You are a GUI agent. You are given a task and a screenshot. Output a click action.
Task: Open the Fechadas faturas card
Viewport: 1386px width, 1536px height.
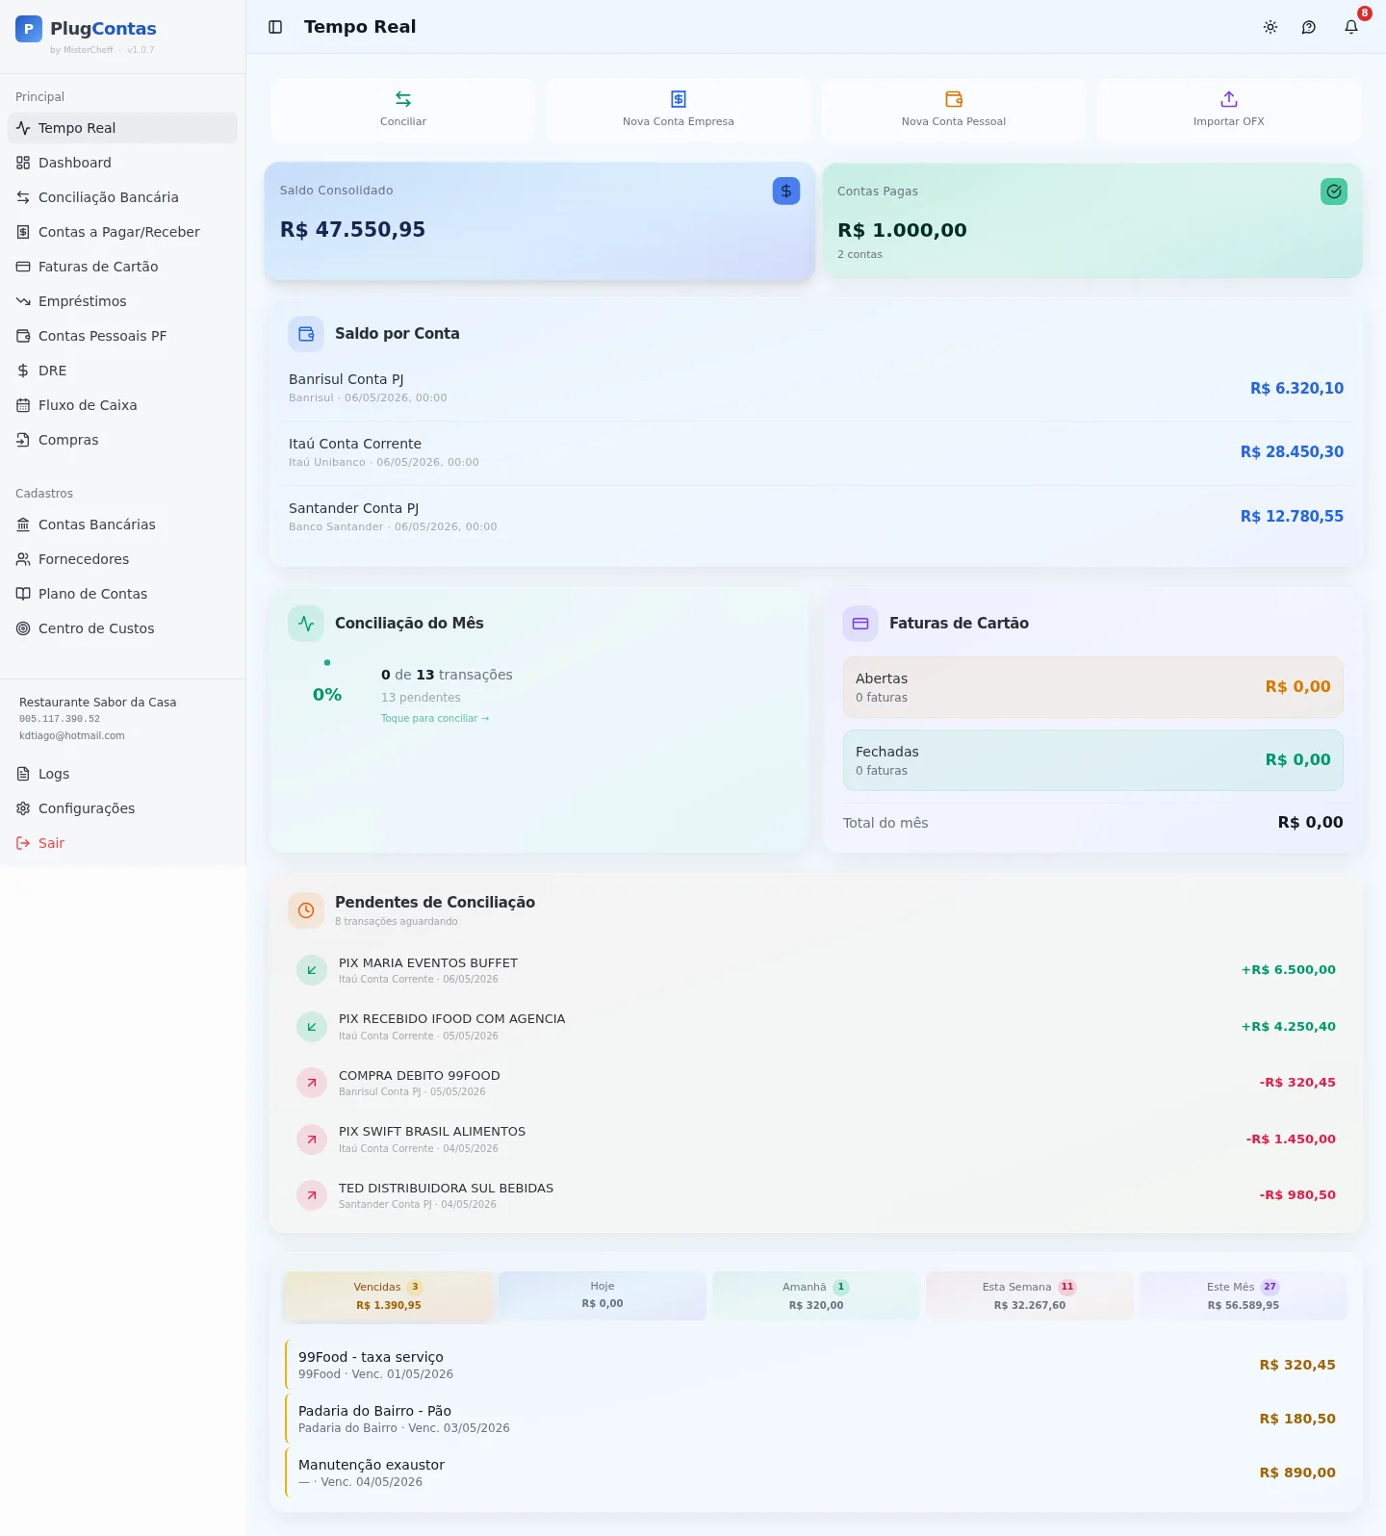pyautogui.click(x=1093, y=760)
